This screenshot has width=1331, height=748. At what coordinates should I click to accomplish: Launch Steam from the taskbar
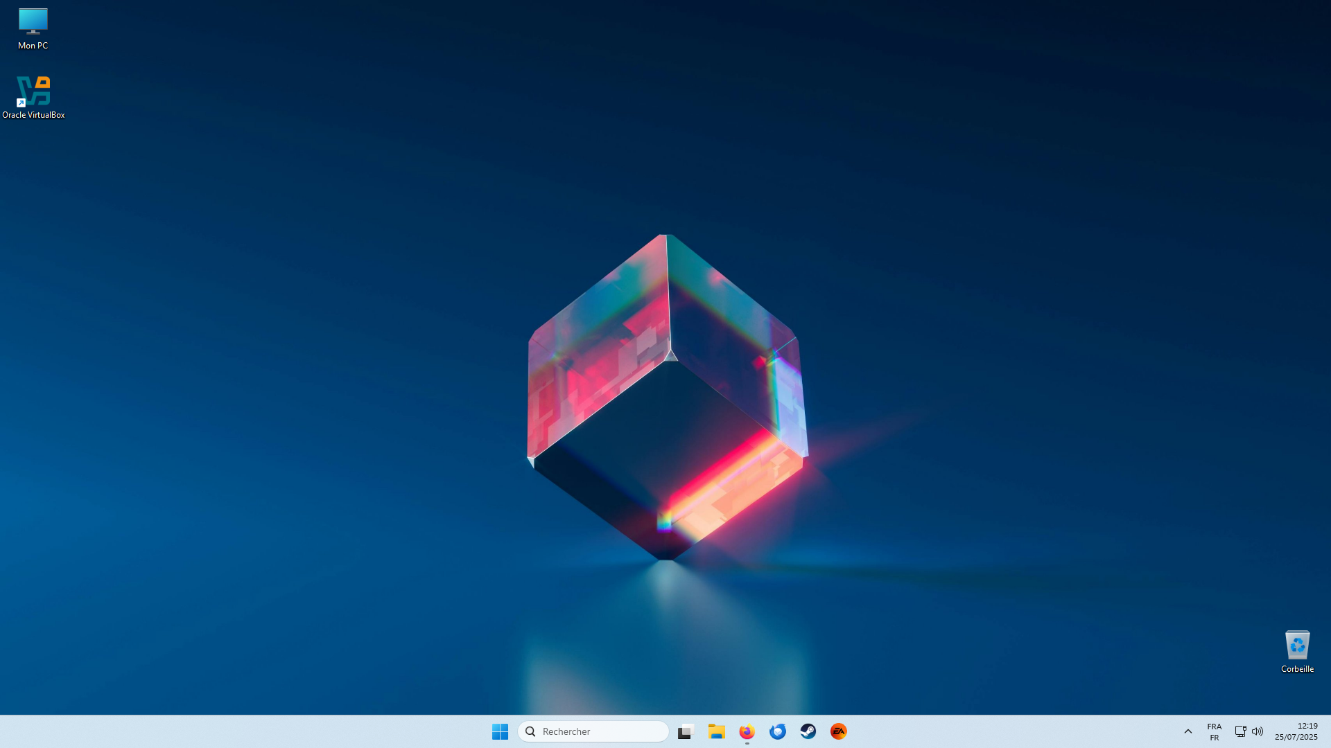tap(808, 731)
